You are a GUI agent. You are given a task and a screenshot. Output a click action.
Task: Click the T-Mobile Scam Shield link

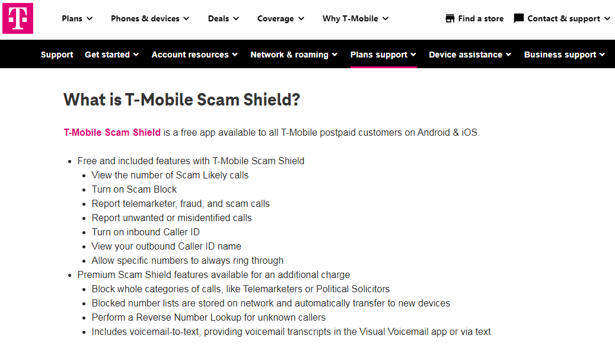(x=112, y=132)
